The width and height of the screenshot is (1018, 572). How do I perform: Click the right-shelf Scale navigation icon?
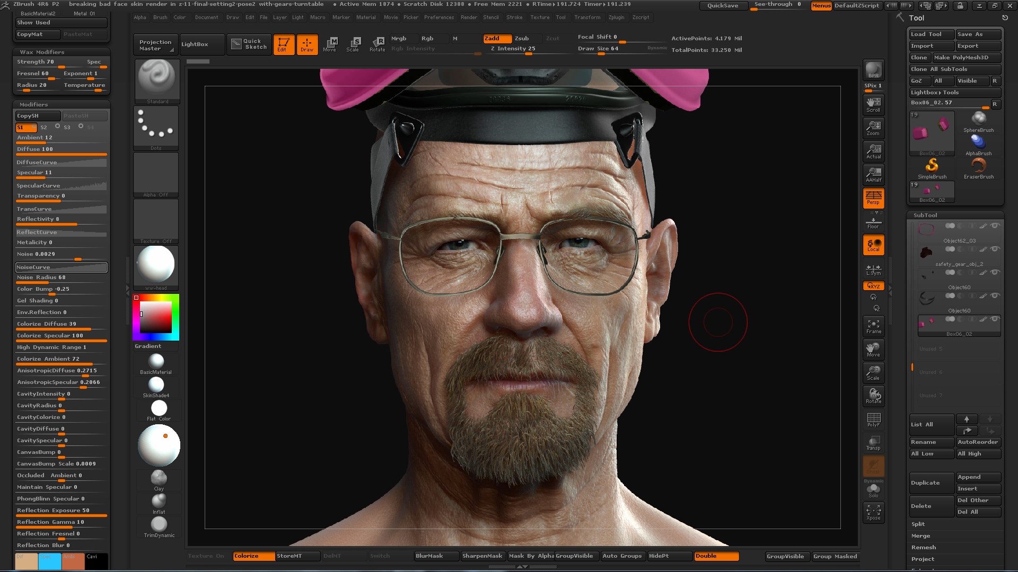(x=873, y=373)
